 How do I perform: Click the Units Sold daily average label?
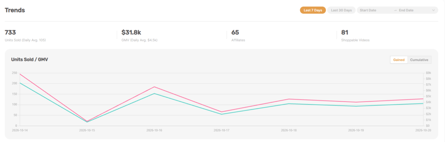coord(25,40)
